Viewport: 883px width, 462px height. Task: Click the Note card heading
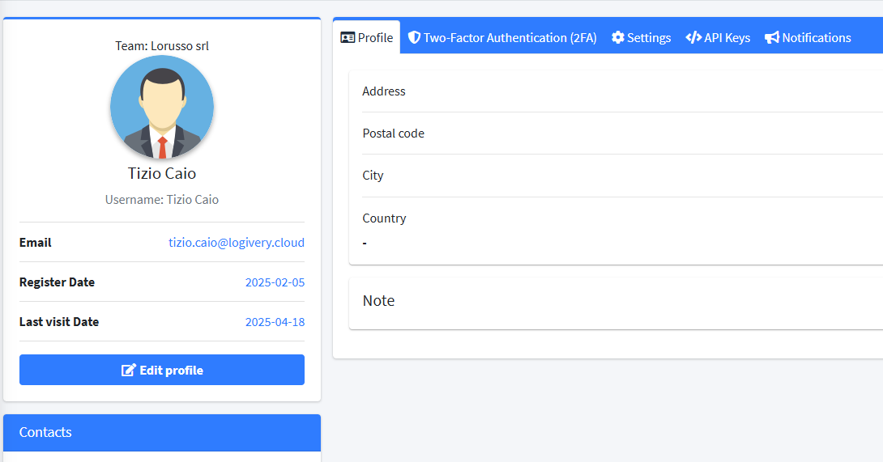(378, 301)
